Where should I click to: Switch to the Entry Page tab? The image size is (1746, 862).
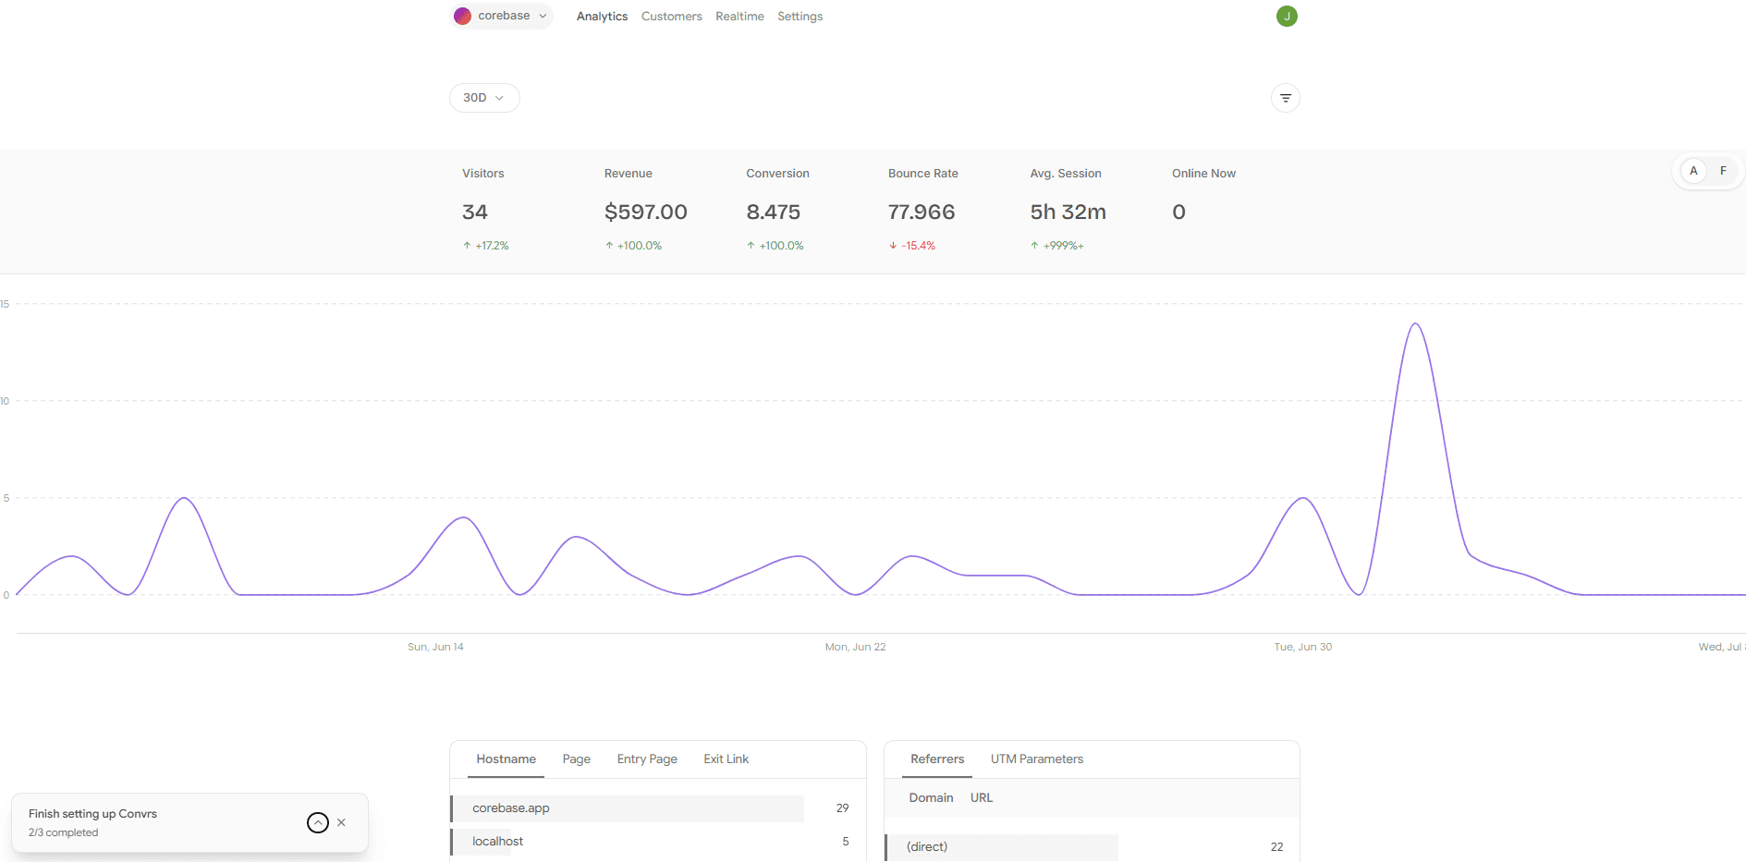pyautogui.click(x=647, y=759)
